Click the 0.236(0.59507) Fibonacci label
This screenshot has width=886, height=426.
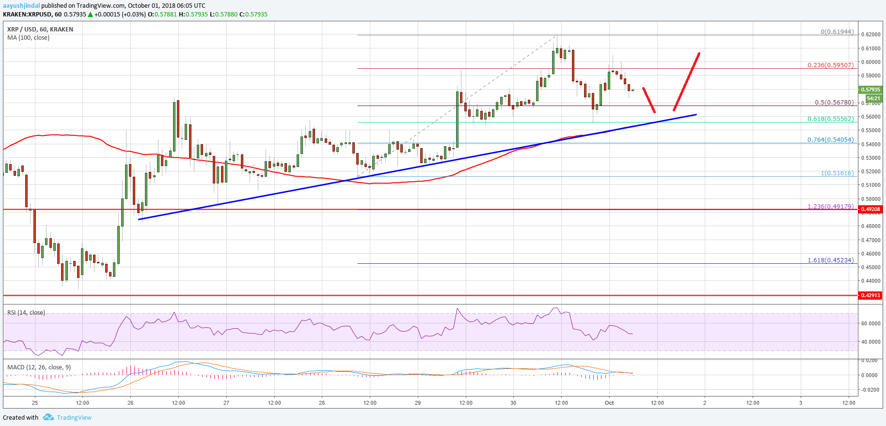tap(830, 65)
